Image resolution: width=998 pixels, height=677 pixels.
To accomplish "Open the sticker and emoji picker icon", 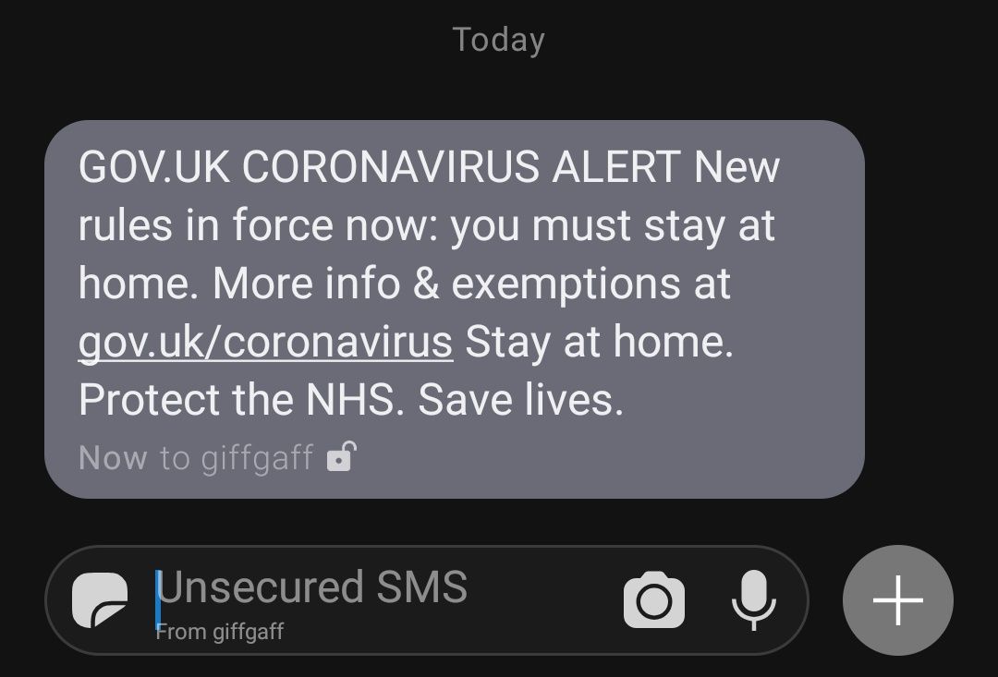I will [x=100, y=600].
